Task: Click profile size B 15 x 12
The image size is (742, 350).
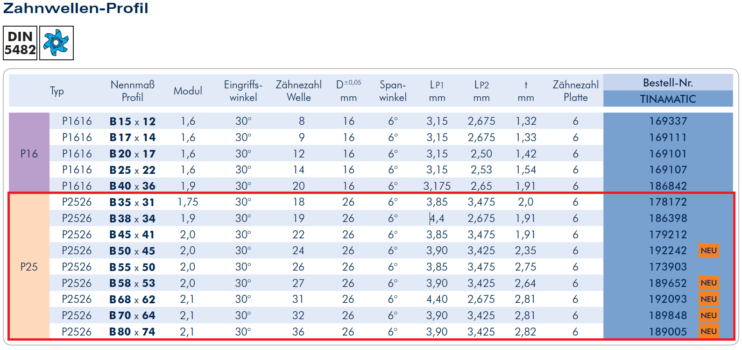Action: click(133, 121)
